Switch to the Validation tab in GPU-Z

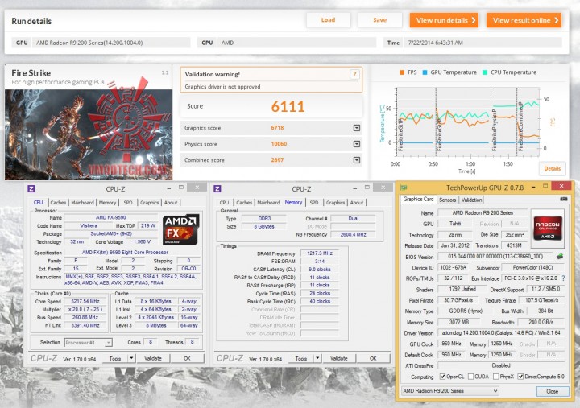click(471, 200)
